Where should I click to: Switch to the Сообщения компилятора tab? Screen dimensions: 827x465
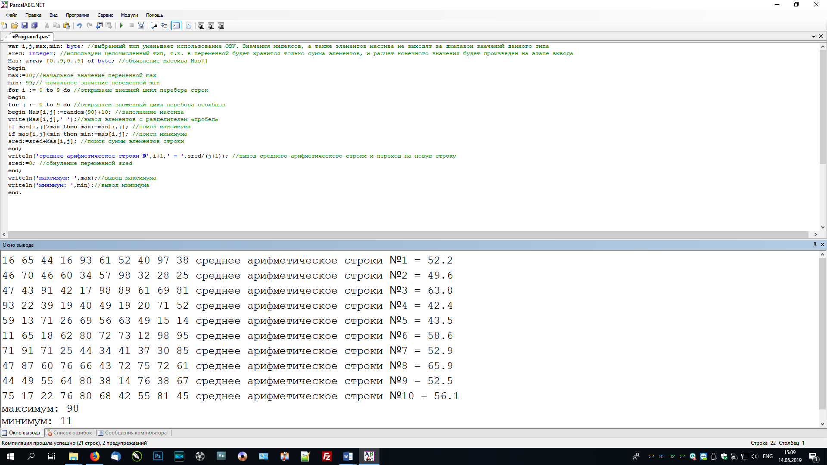[133, 433]
